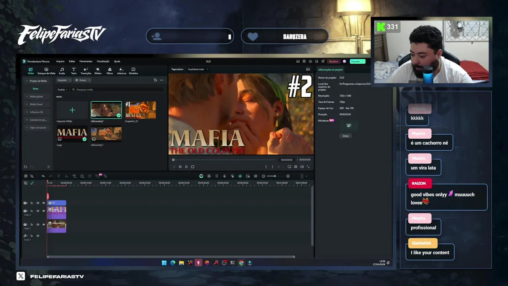Select the timeline Text tool icon
Image resolution: width=508 pixels, height=286 pixels.
74,176
